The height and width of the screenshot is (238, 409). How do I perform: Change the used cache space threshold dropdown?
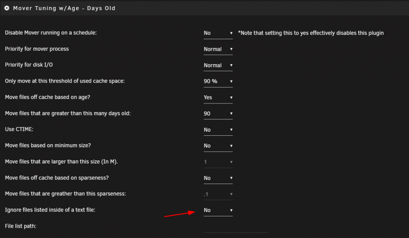218,81
